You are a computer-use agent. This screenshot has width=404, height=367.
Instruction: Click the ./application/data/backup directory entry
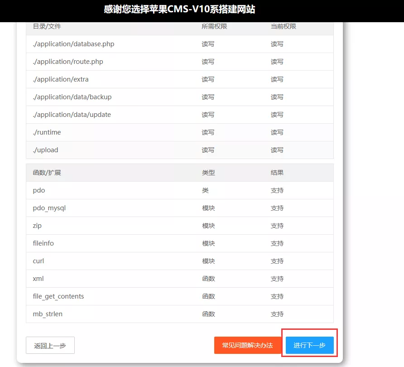[72, 97]
